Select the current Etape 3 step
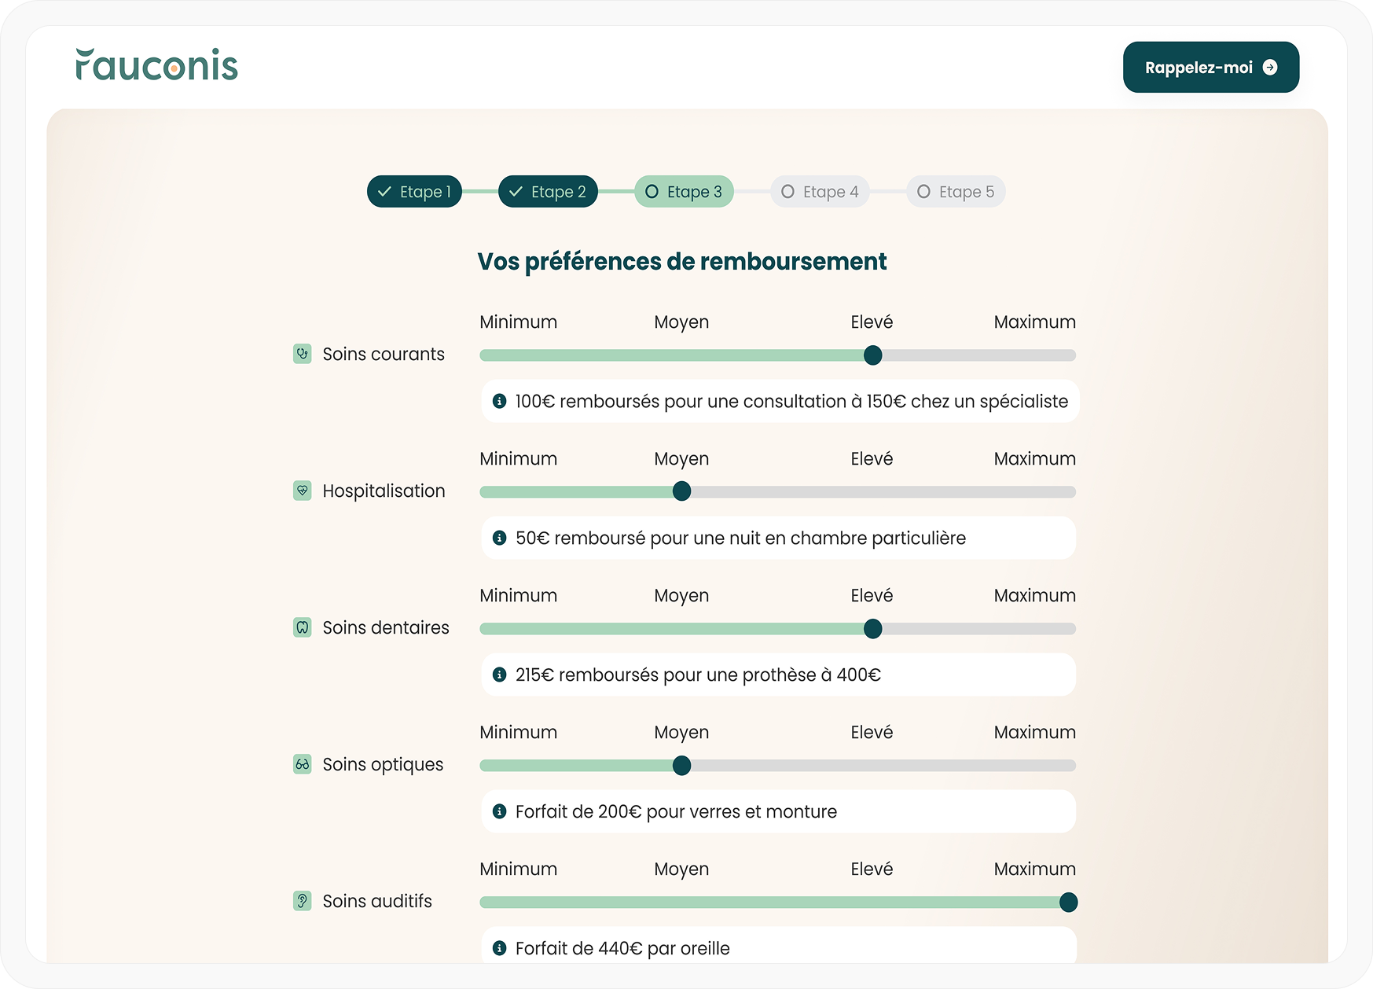Viewport: 1373px width, 989px height. click(x=684, y=192)
